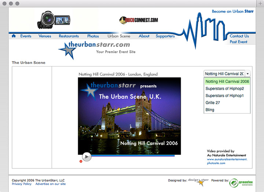
Task: Click the video title Notting Hill Carnival 2006 - London, England
Action: tap(118, 74)
